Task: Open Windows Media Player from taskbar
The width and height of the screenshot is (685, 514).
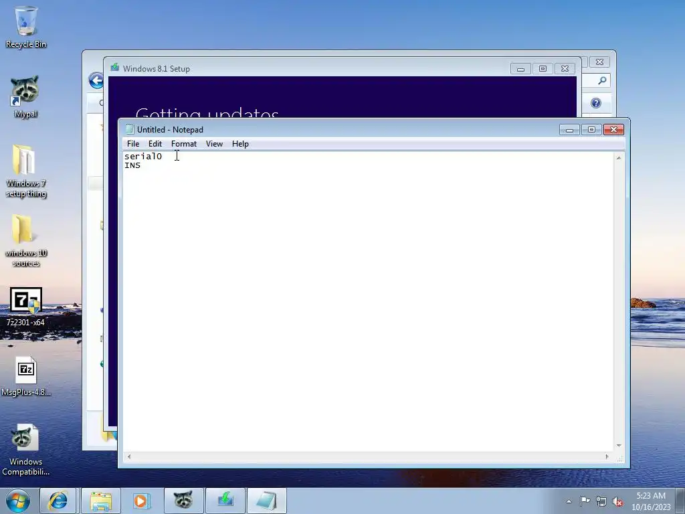Action: pos(141,501)
